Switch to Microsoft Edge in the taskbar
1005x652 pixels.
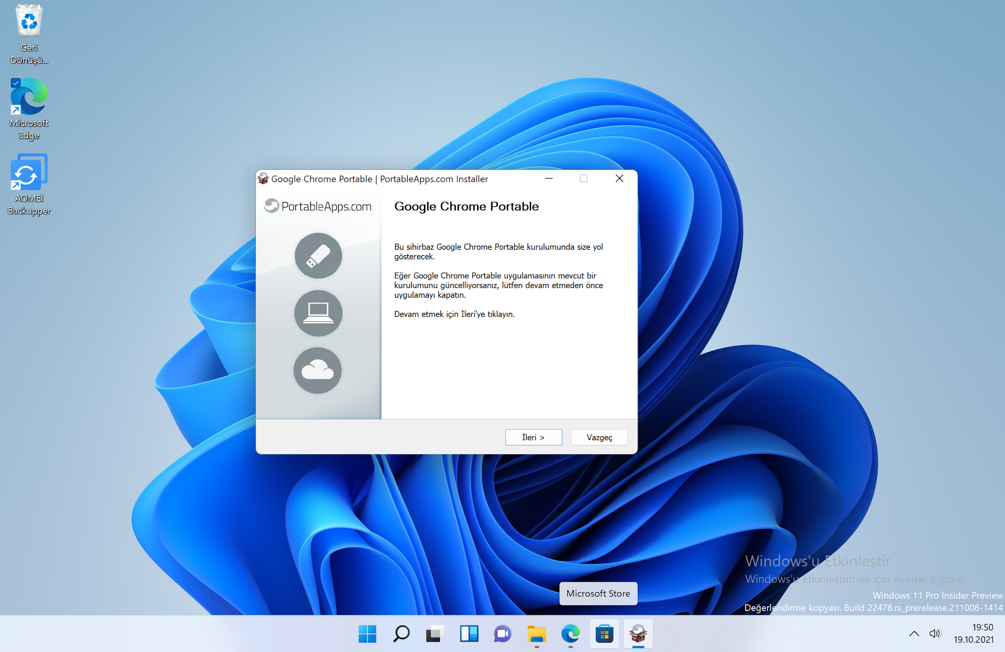(570, 634)
